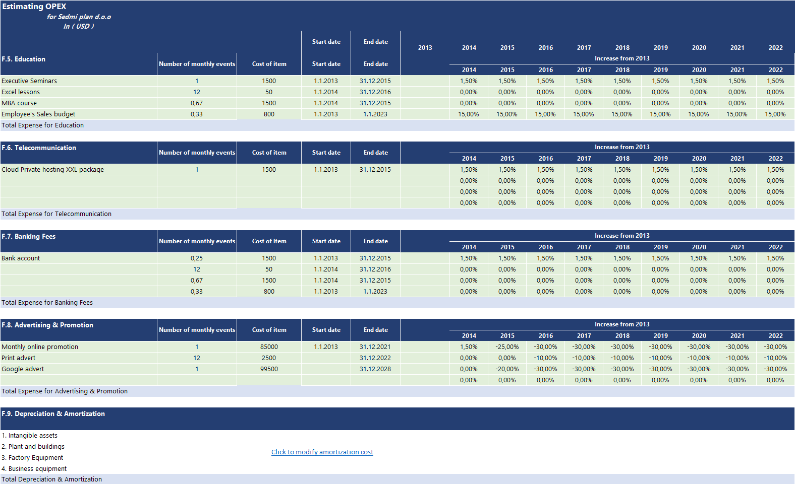Open the 'Click to modify amortization cost' link
The height and width of the screenshot is (484, 795).
[x=322, y=452]
